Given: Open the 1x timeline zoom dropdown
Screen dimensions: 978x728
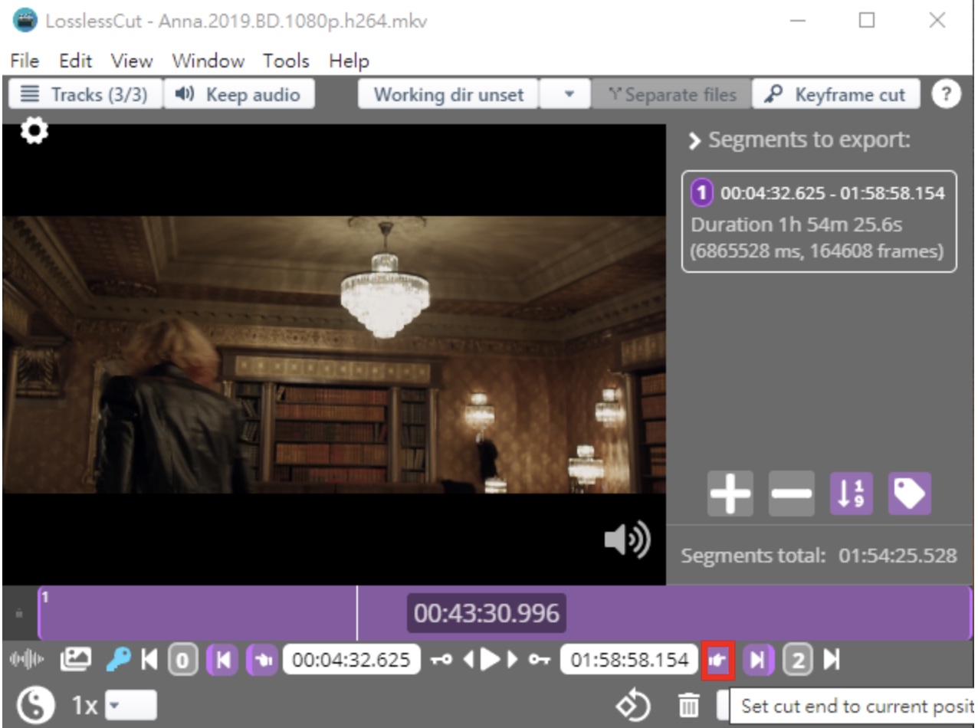Looking at the screenshot, I should (130, 704).
